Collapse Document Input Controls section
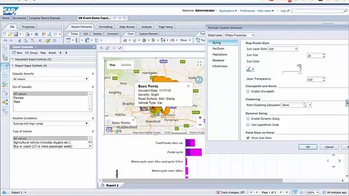 [13, 59]
